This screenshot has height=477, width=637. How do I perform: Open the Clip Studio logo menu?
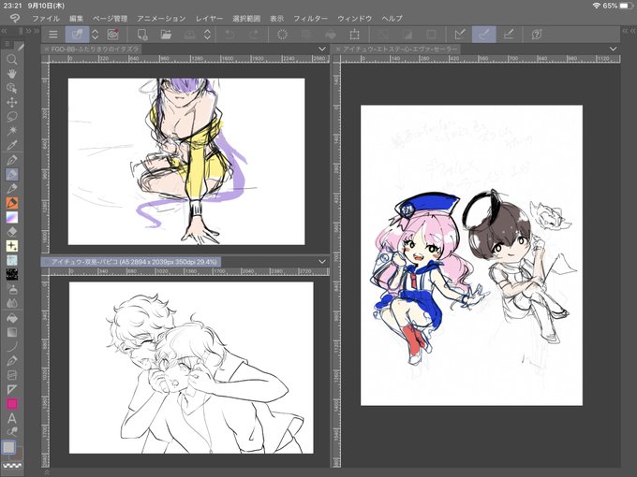[x=15, y=19]
